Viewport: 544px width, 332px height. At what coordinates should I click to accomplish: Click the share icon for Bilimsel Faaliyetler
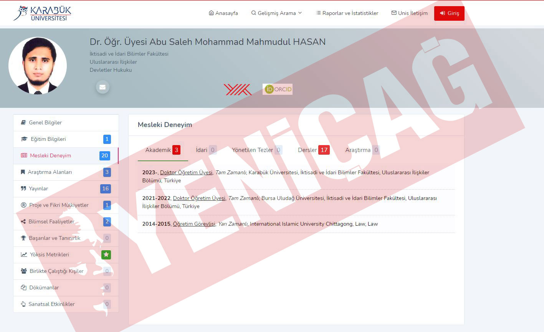23,221
